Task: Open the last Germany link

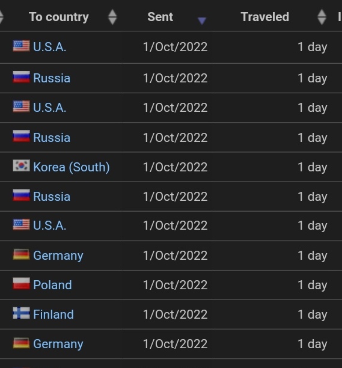Action: [x=58, y=345]
